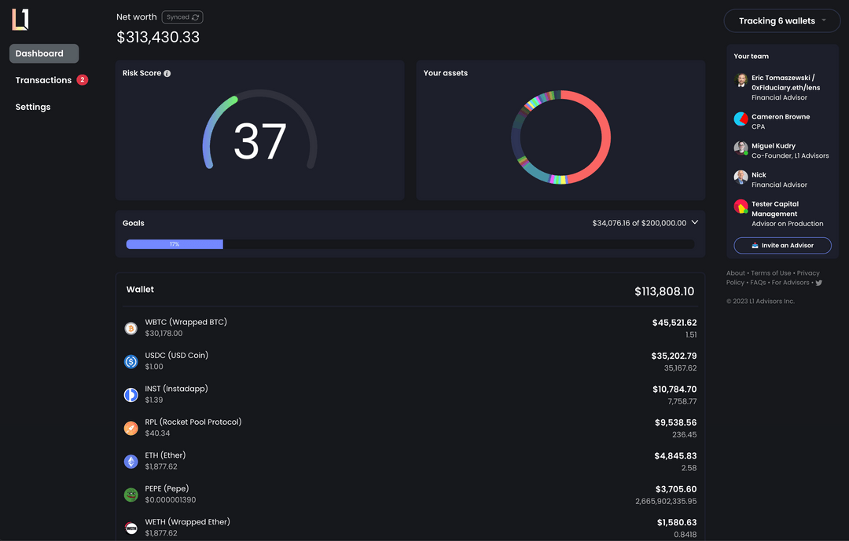Image resolution: width=849 pixels, height=541 pixels.
Task: Click the Wallet total $113,808.10
Action: click(x=663, y=291)
